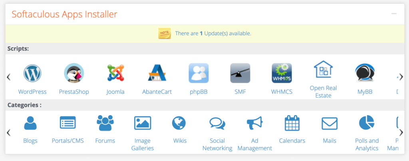Click the Wikis globe icon
This screenshot has height=161, width=409.
coord(179,123)
